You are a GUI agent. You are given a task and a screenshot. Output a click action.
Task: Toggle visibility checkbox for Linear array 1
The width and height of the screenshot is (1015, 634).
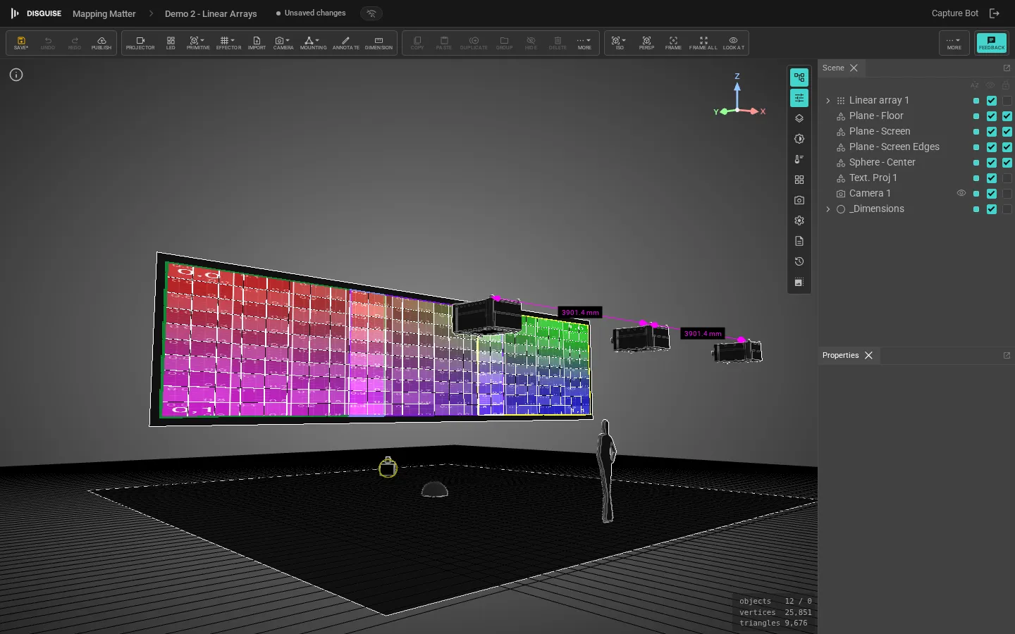coord(992,101)
